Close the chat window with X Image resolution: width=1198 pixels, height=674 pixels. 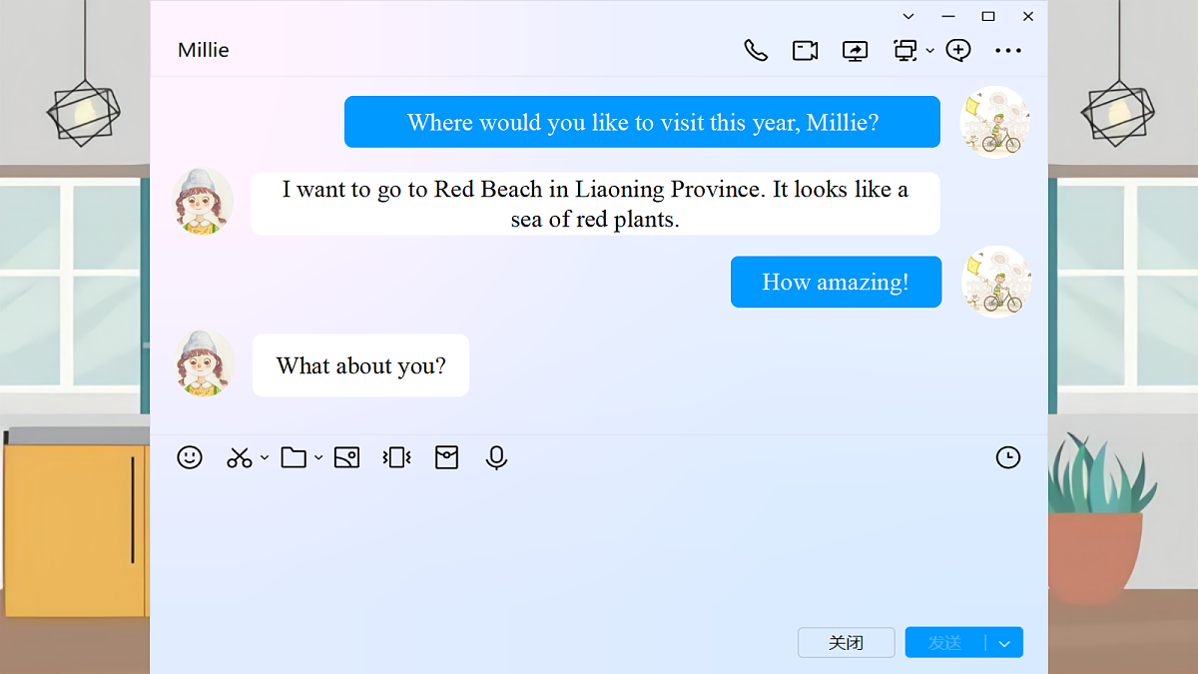(1028, 16)
